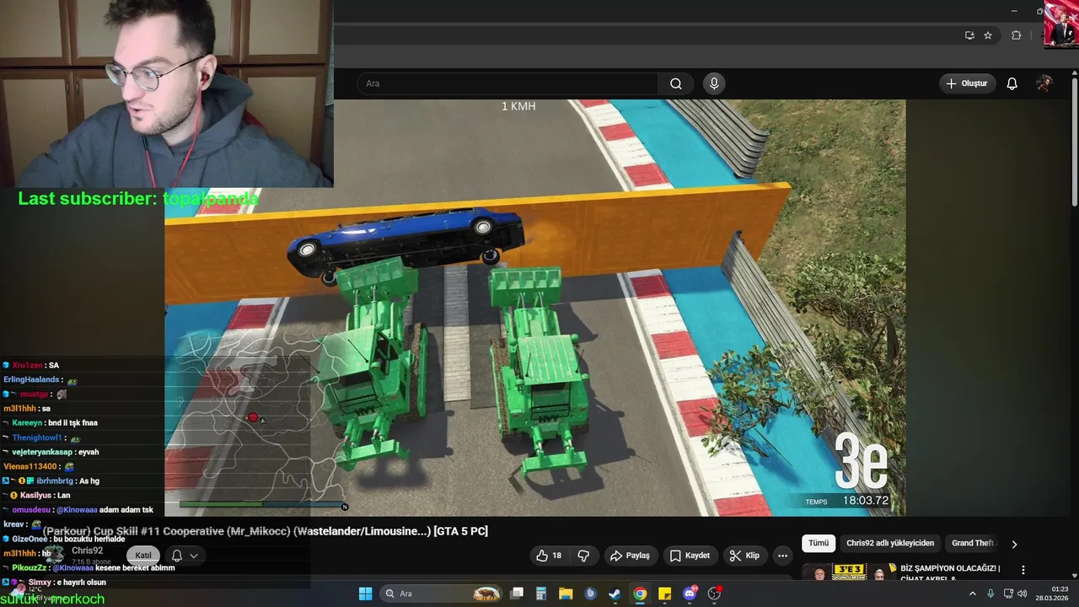1079x607 pixels.
Task: Open the Windows Start menu
Action: tap(365, 594)
